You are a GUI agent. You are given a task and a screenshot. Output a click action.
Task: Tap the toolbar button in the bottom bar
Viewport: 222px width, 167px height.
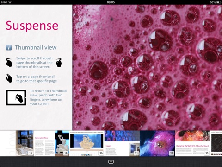point(111,161)
